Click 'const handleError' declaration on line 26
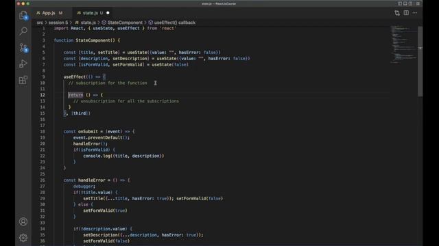Image resolution: width=439 pixels, height=246 pixels. (x=84, y=180)
